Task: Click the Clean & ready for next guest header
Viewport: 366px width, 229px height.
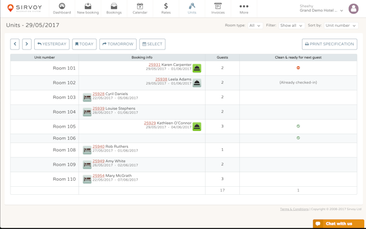Action: point(298,57)
